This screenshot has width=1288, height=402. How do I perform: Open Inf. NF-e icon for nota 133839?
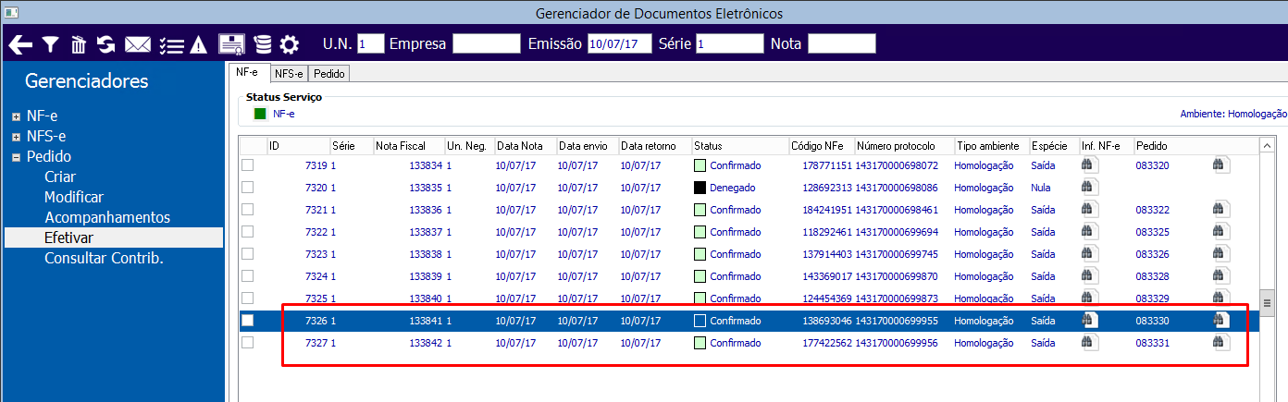pyautogui.click(x=1089, y=276)
